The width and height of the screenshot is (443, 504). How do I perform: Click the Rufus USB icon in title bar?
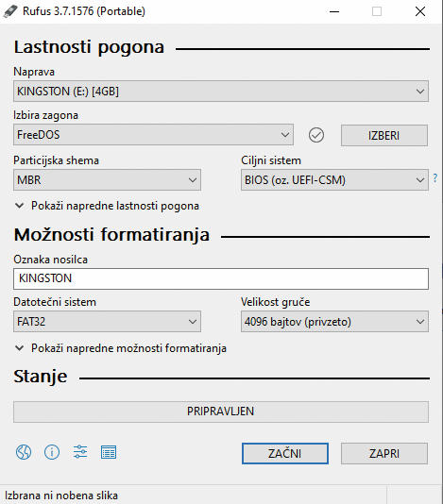(x=10, y=11)
